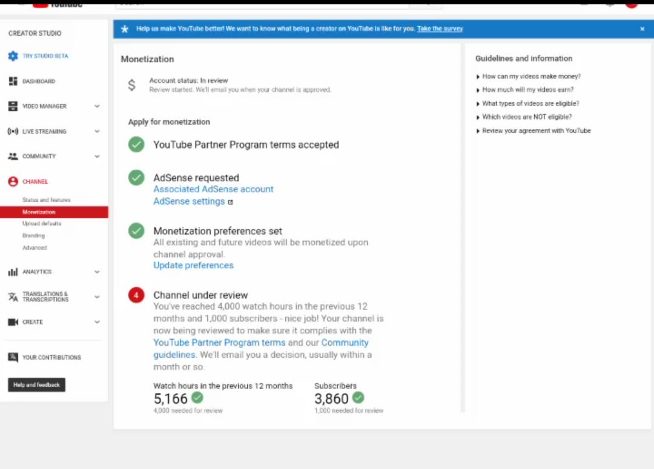654x469 pixels.
Task: Open Advanced in the Channel submenu
Action: click(35, 248)
